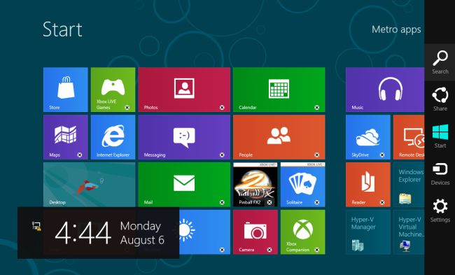This screenshot has width=455, height=275.
Task: Click the x badge on Camera tile
Action: [x=269, y=250]
